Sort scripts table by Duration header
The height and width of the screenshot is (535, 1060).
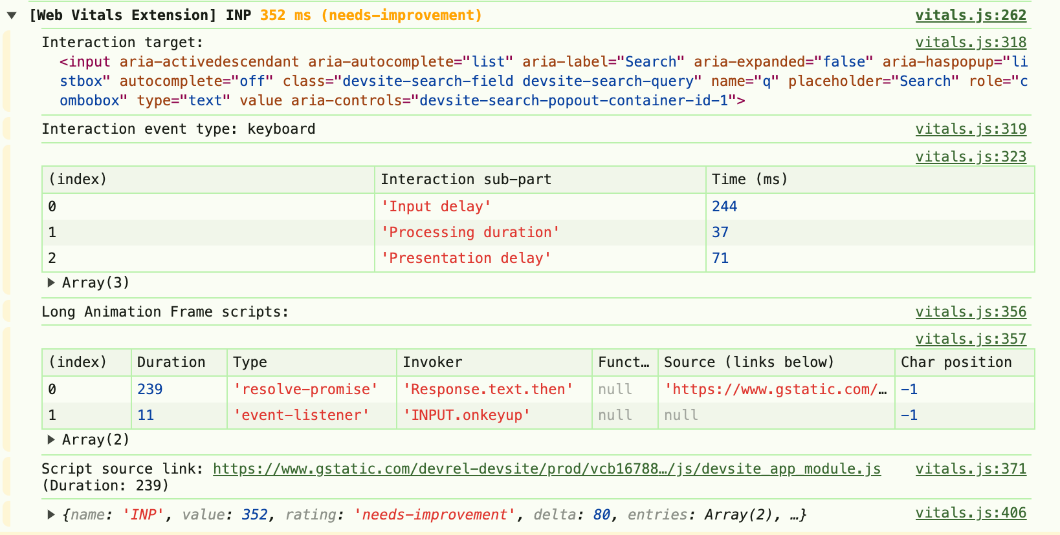coord(171,362)
